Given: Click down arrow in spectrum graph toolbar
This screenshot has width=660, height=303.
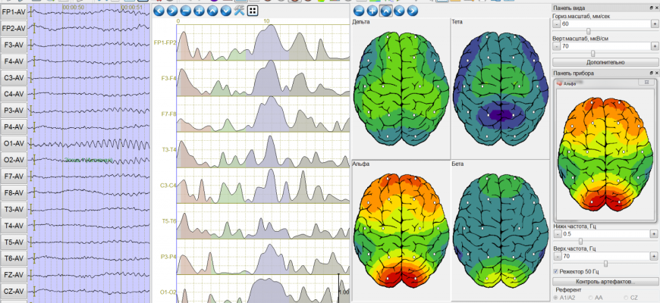Looking at the screenshot, I should click(226, 11).
